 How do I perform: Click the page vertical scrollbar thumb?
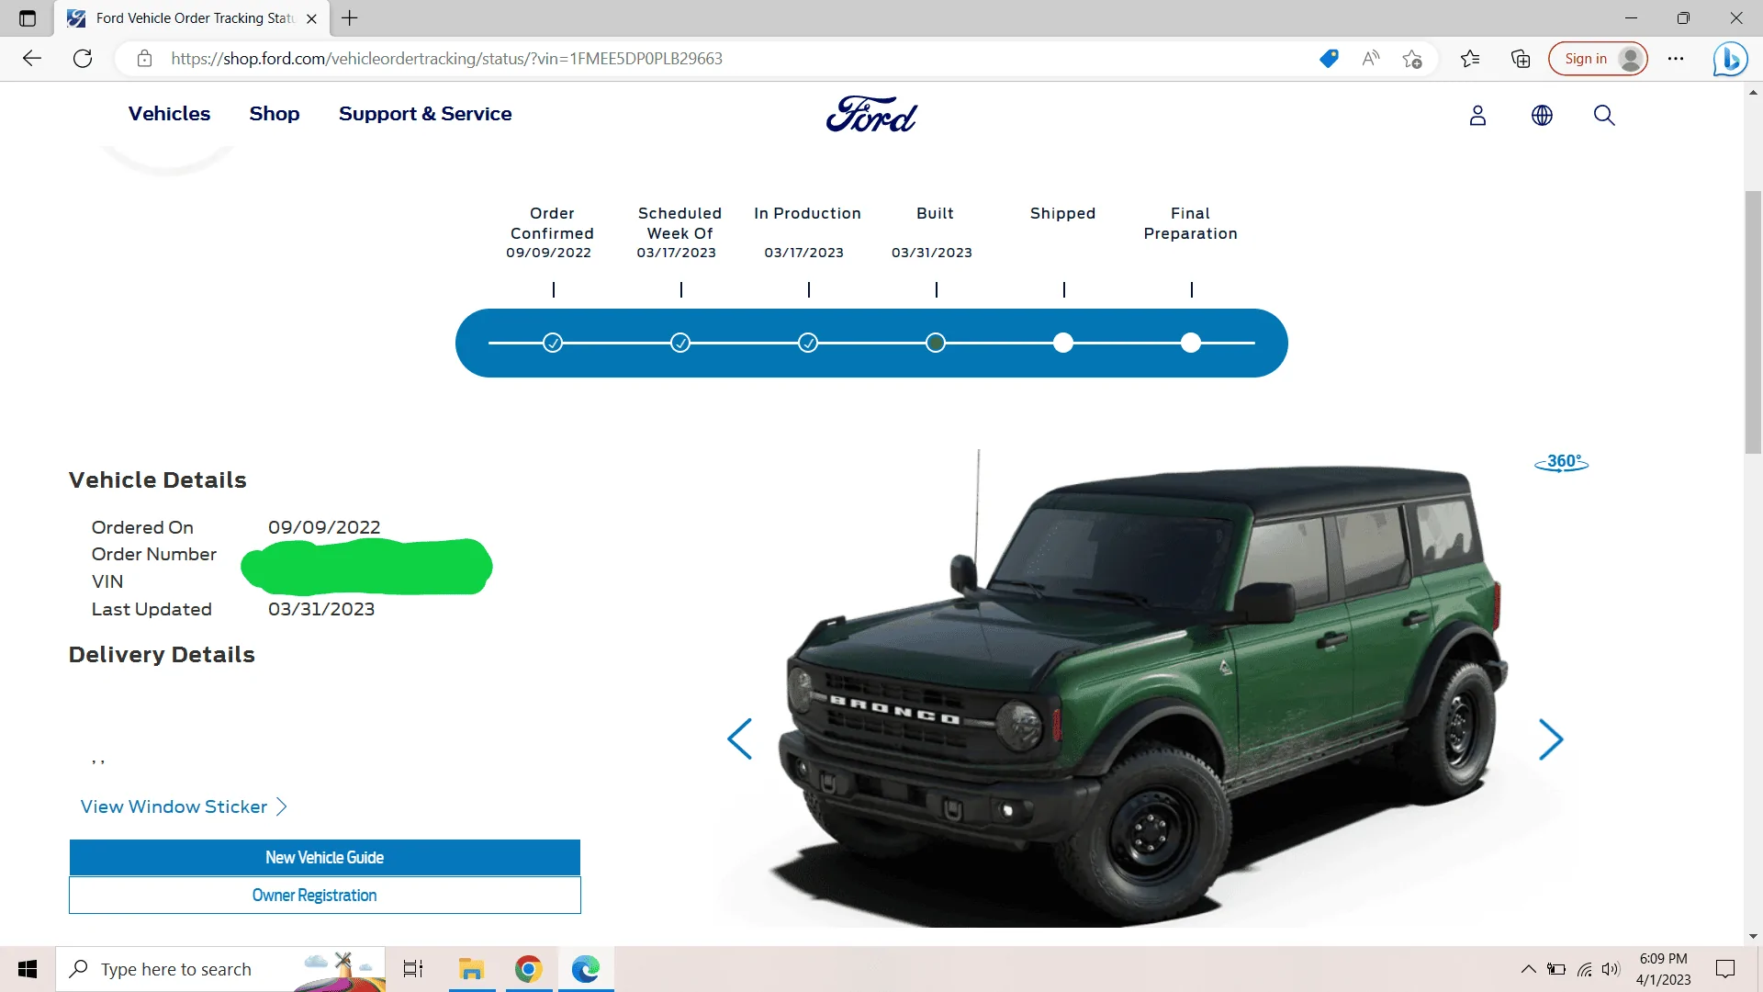pos(1753,321)
